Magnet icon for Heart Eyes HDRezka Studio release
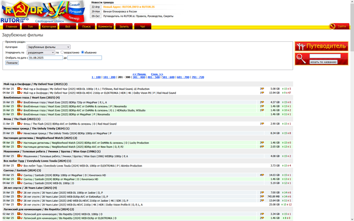 21,110
